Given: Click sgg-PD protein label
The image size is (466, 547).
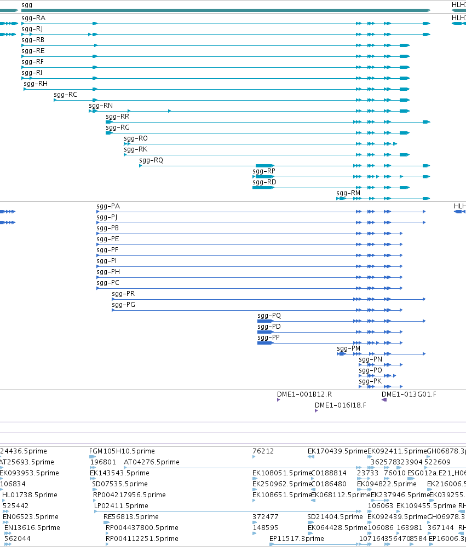Looking at the screenshot, I should [x=269, y=327].
